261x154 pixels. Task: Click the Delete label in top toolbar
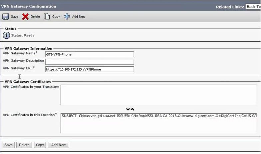(x=35, y=17)
